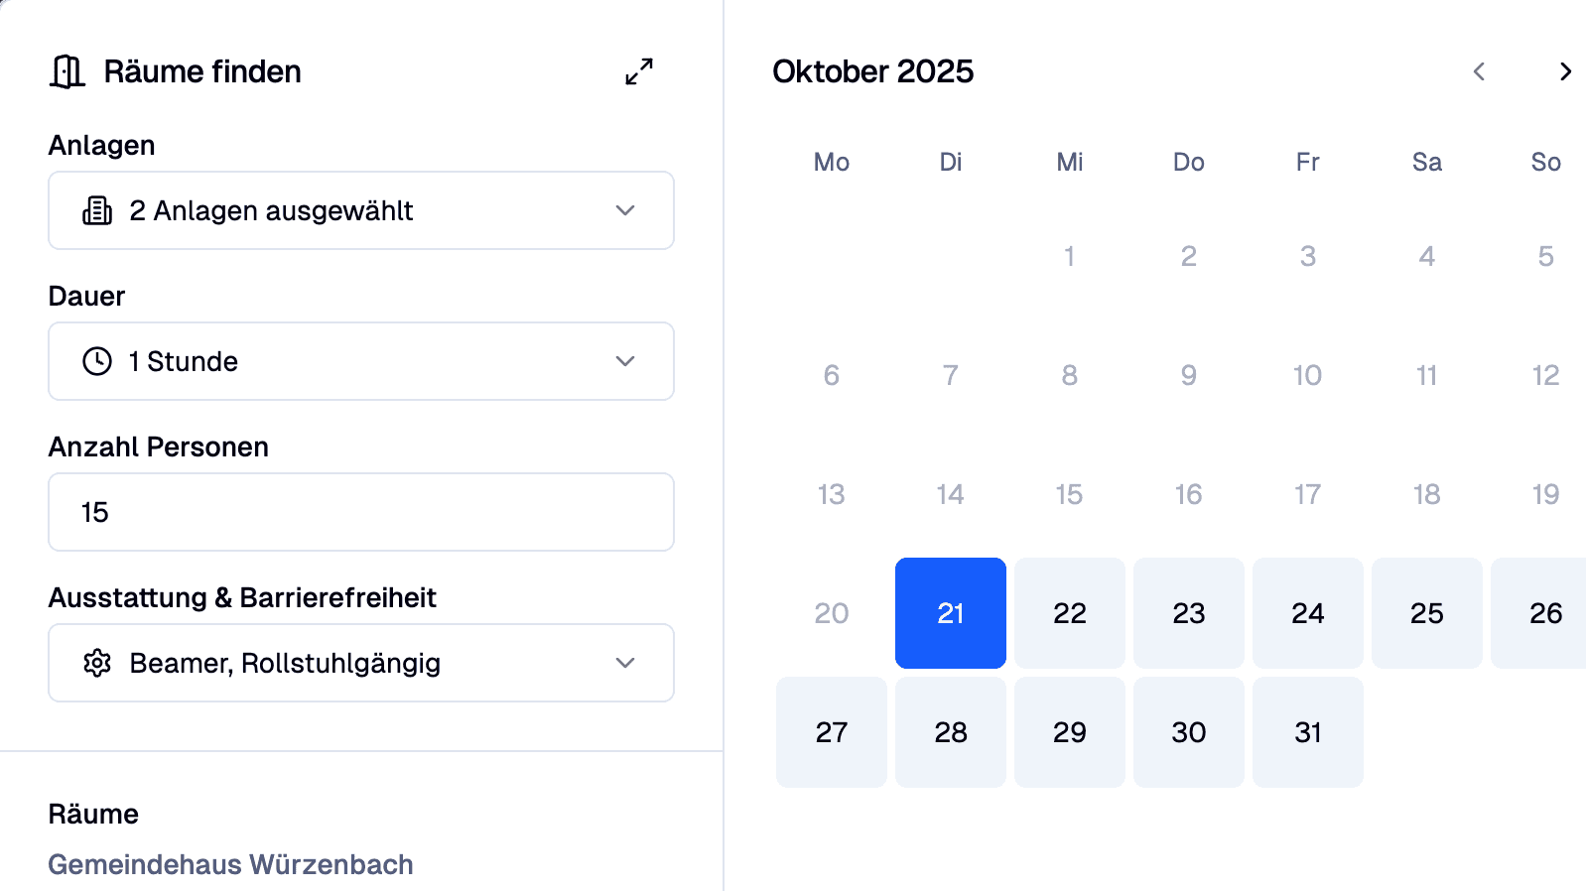Click the building icon in the Anlagen field

pyautogui.click(x=96, y=210)
